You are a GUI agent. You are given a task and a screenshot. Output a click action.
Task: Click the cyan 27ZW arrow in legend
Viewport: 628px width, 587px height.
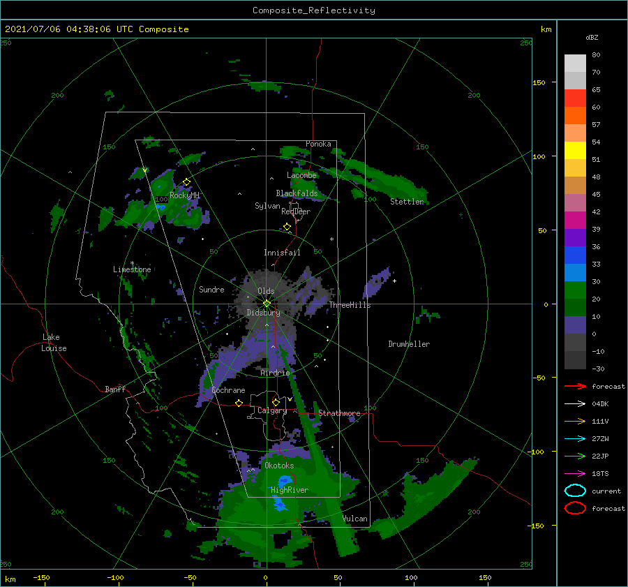(x=575, y=439)
